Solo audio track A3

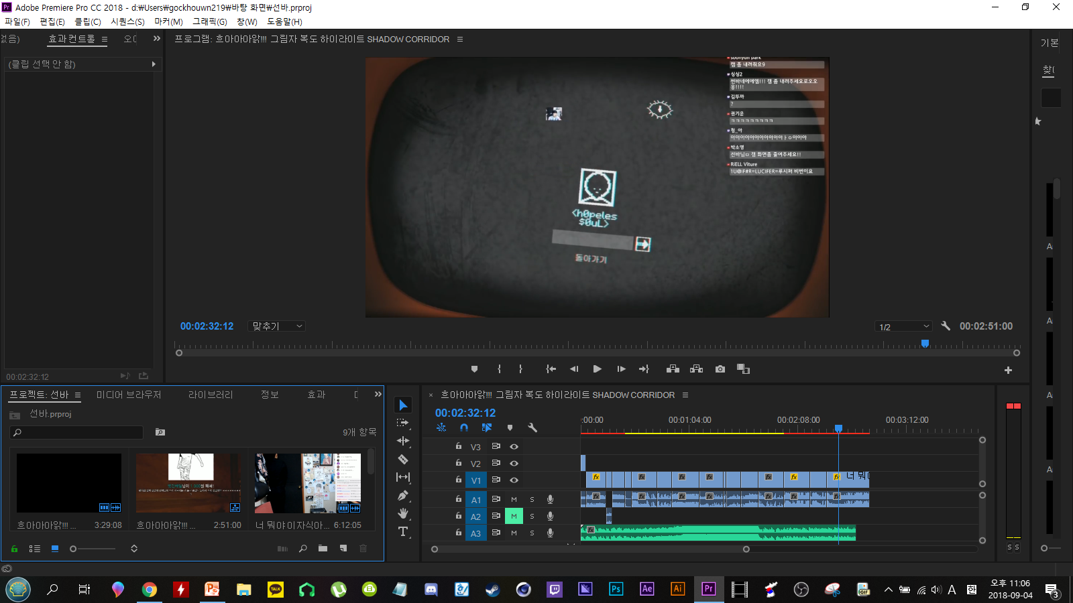click(532, 533)
